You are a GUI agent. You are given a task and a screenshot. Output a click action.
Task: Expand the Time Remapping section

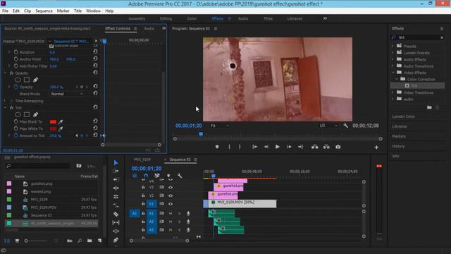pyautogui.click(x=5, y=101)
